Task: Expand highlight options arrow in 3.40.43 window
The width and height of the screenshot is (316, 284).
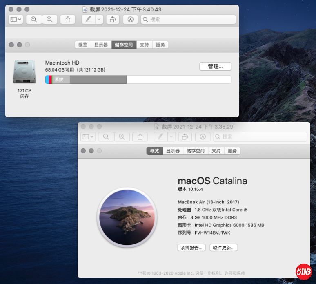Action: (98, 19)
